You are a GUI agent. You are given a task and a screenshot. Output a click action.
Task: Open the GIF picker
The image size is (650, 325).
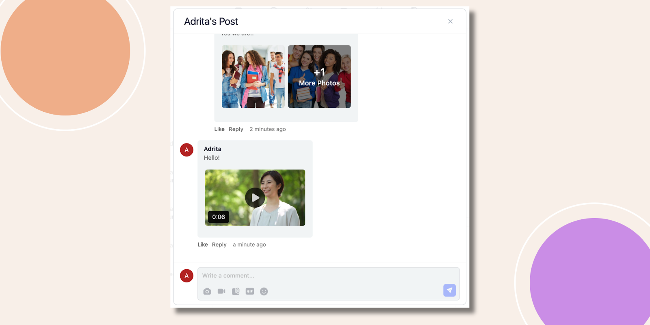(x=250, y=291)
